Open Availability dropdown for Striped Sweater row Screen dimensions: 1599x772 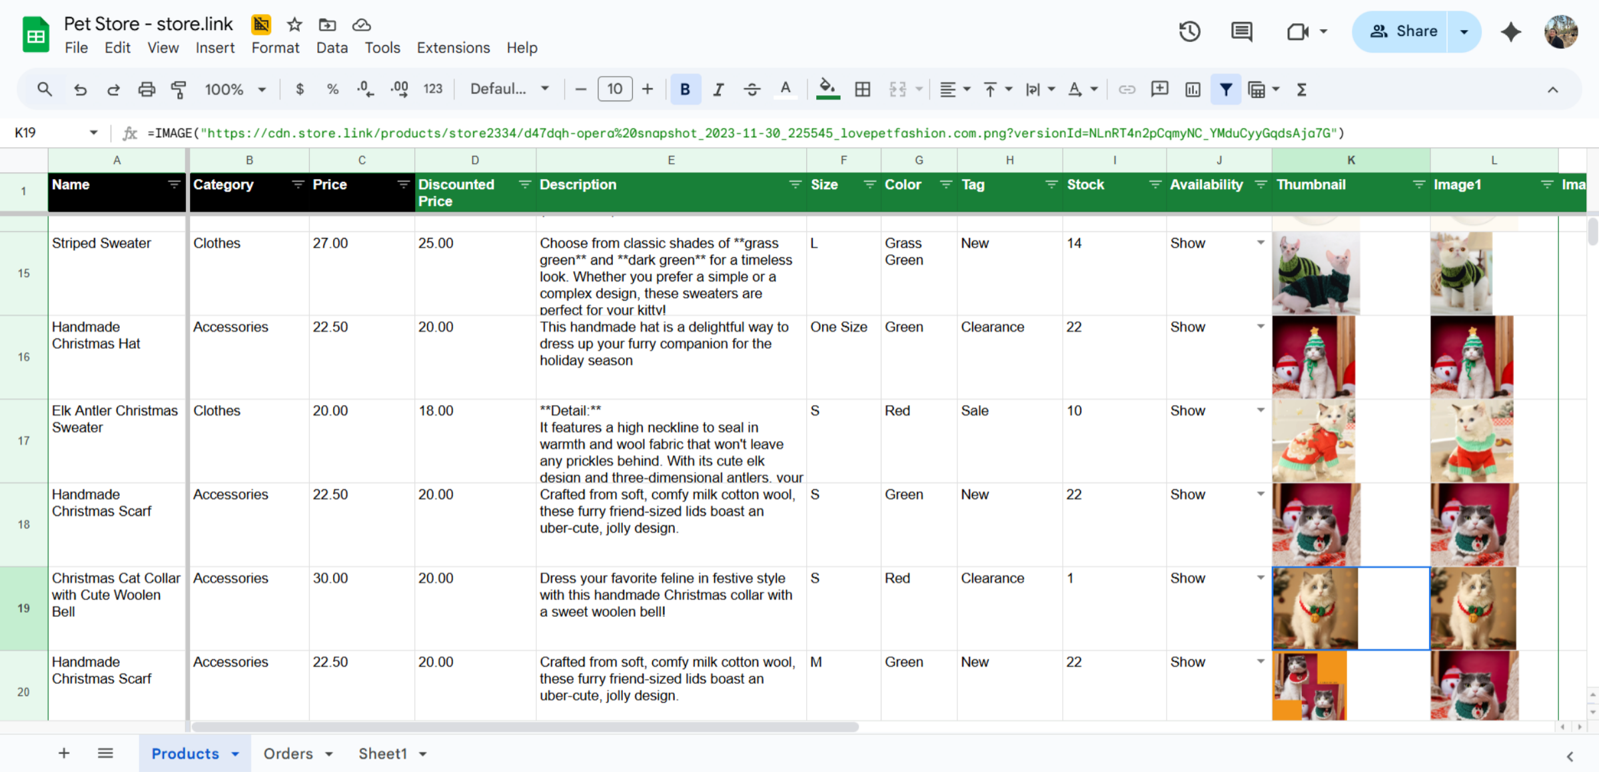pyautogui.click(x=1261, y=243)
